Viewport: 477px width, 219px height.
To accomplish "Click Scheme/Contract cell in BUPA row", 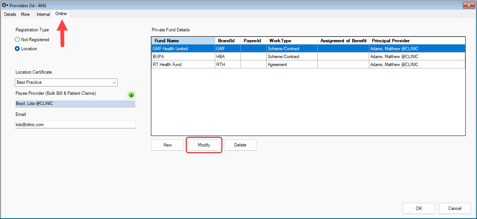I will click(x=292, y=57).
